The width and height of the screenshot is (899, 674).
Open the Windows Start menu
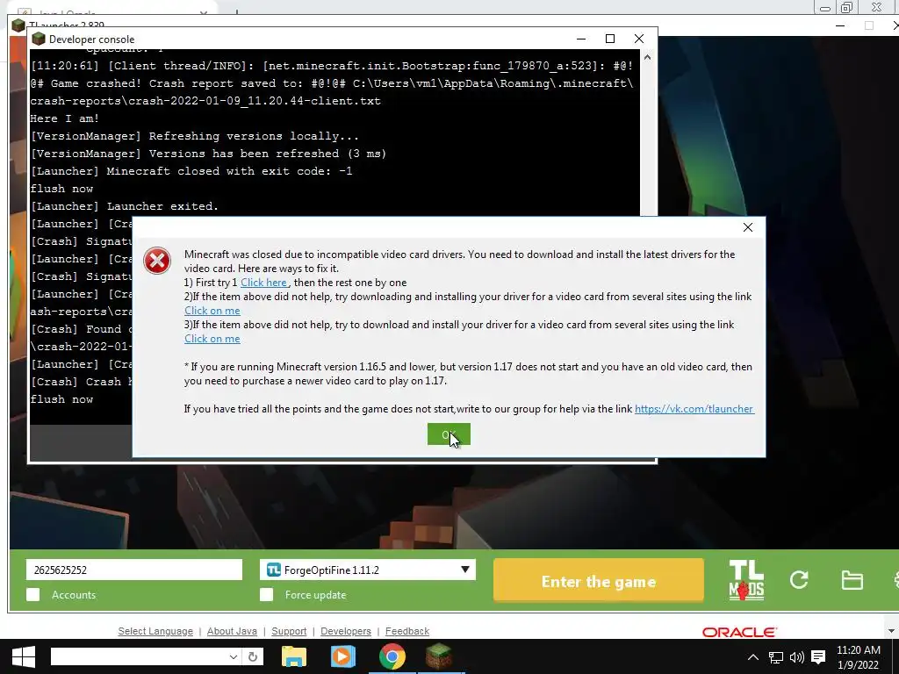[x=24, y=656]
